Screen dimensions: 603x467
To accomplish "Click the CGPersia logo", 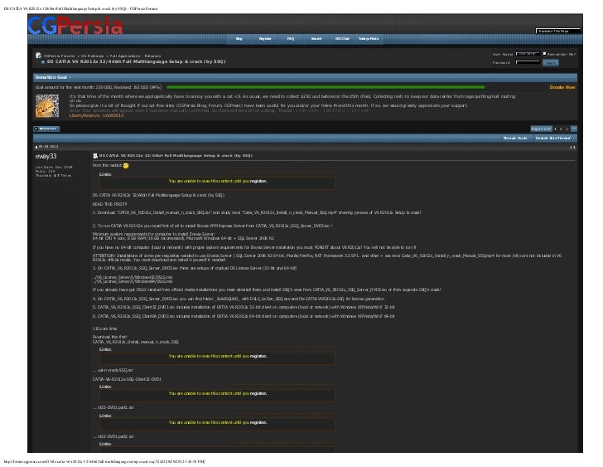I will 75,26.
